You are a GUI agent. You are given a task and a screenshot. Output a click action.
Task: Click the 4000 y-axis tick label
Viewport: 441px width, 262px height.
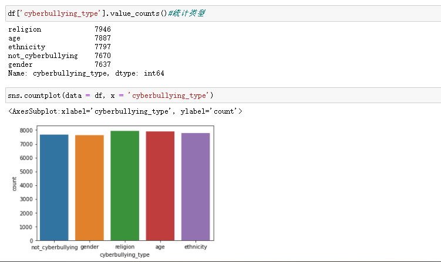(26, 185)
